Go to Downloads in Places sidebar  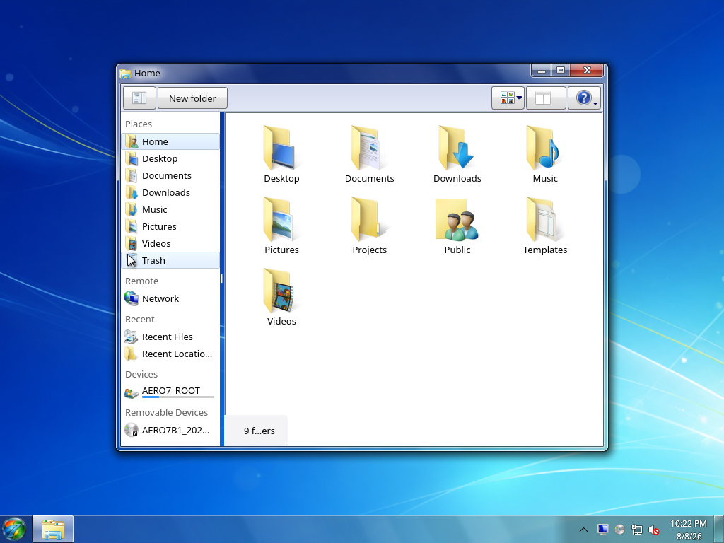(170, 192)
